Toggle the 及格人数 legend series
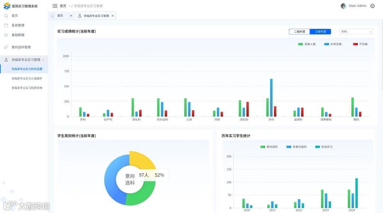This screenshot has width=383, height=213. pyautogui.click(x=307, y=44)
